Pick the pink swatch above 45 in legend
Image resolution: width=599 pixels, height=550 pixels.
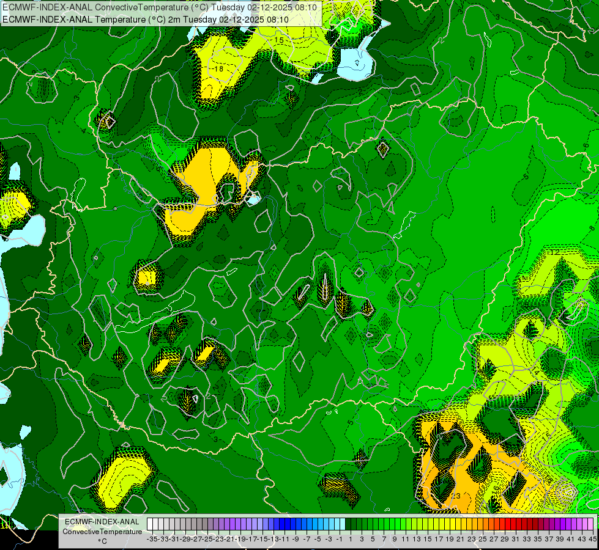tap(590, 524)
